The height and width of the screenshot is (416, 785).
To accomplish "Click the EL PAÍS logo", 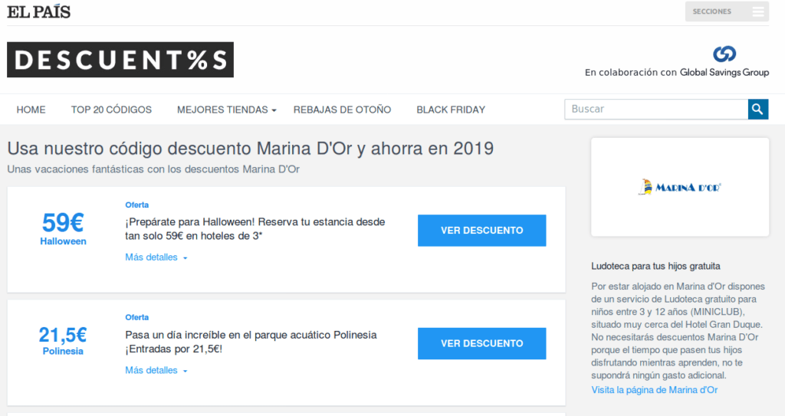I will pyautogui.click(x=38, y=11).
